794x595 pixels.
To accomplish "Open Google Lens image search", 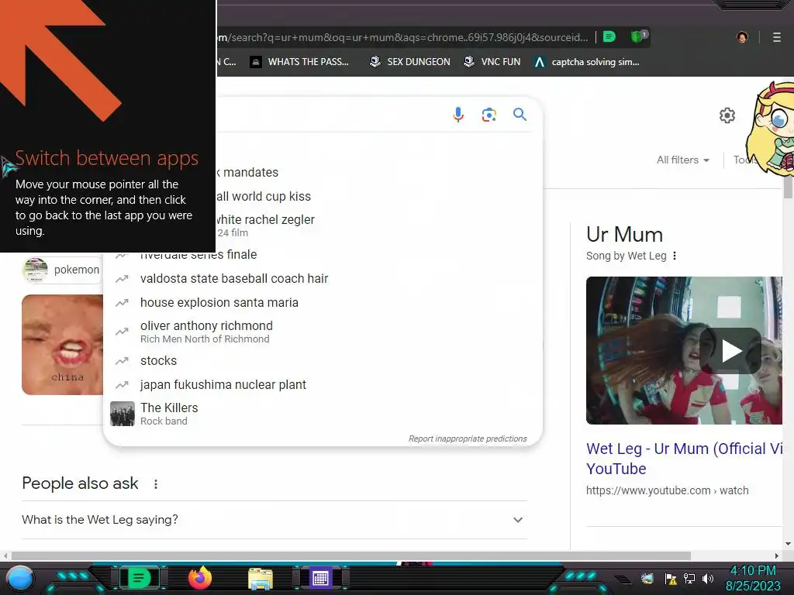I will [488, 115].
